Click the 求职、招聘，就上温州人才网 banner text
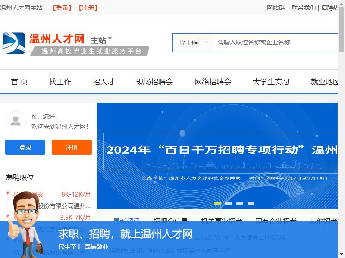 [125, 233]
